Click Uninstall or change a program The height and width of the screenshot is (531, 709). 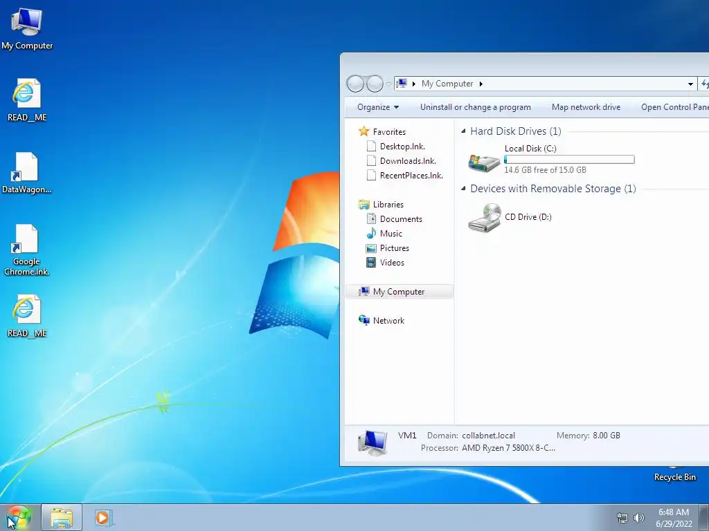[475, 107]
